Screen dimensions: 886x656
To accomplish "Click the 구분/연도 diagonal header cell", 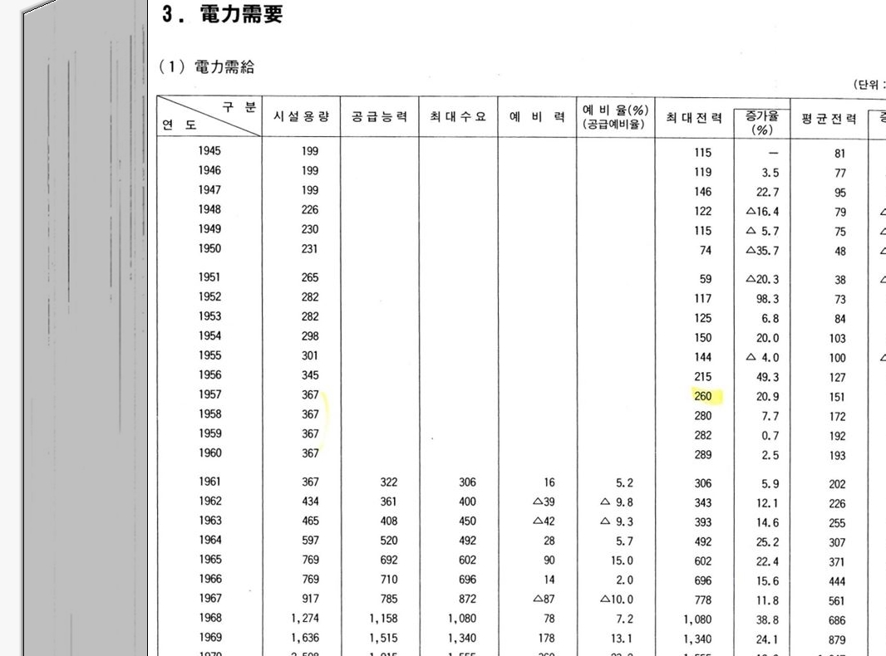I will pos(209,116).
